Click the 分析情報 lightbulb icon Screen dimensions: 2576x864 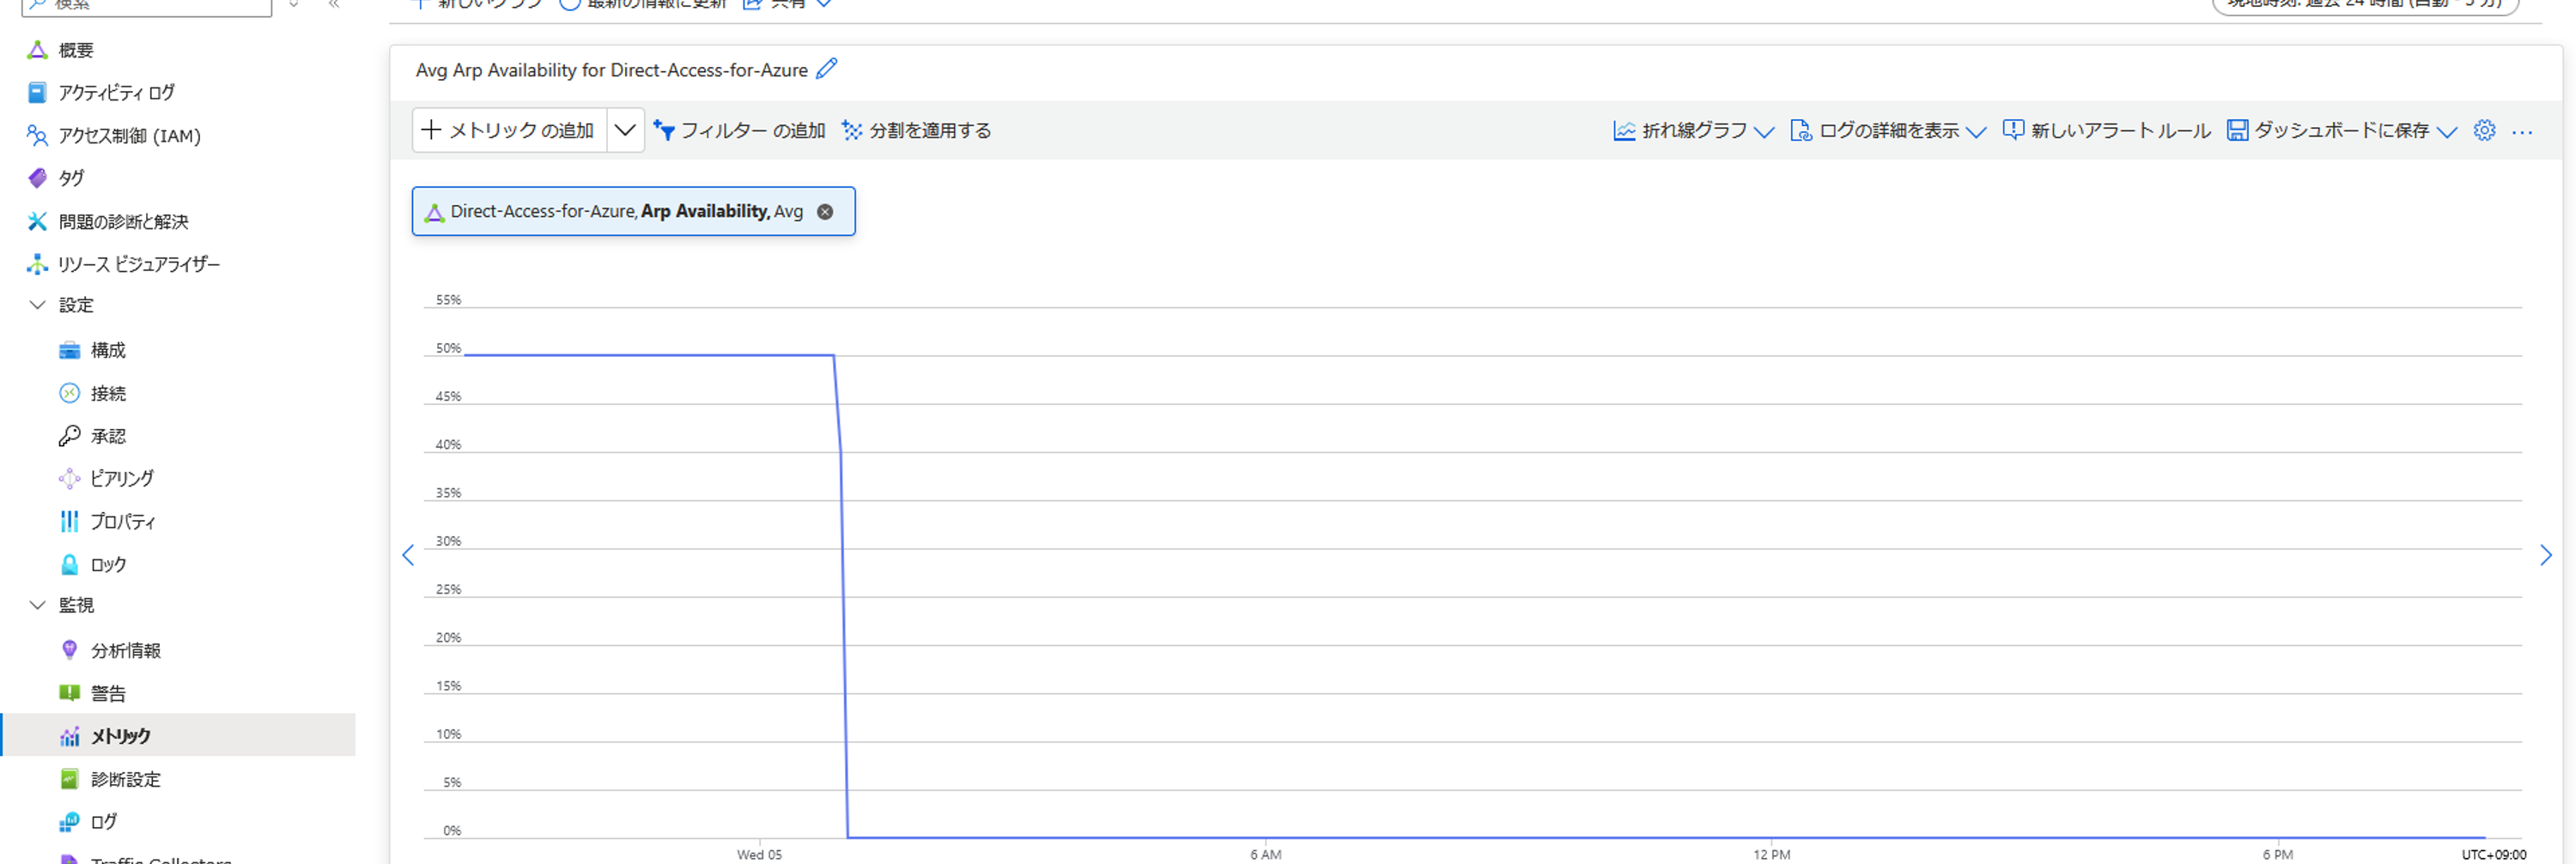[x=69, y=650]
